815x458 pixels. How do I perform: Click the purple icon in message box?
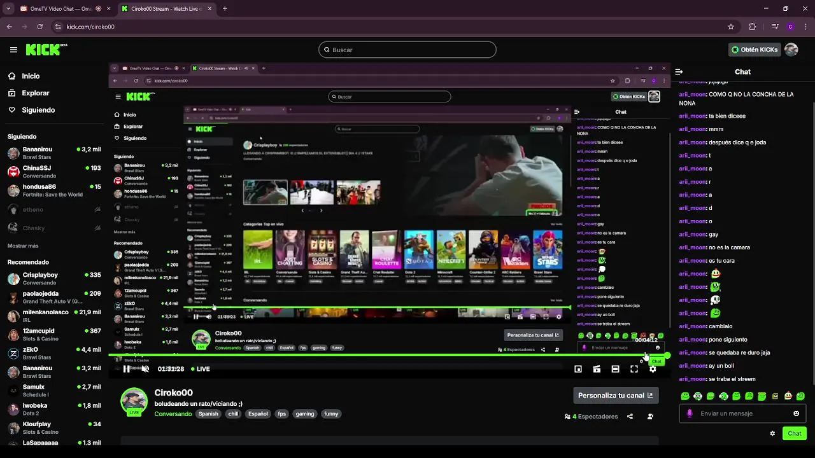click(690, 413)
